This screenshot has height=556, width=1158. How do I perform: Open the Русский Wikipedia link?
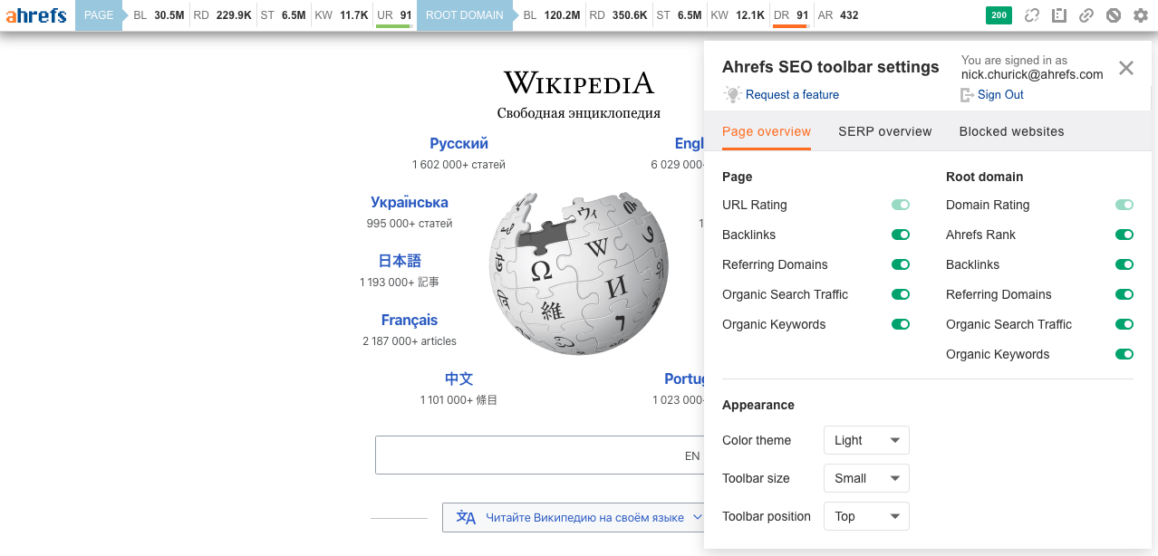[458, 143]
